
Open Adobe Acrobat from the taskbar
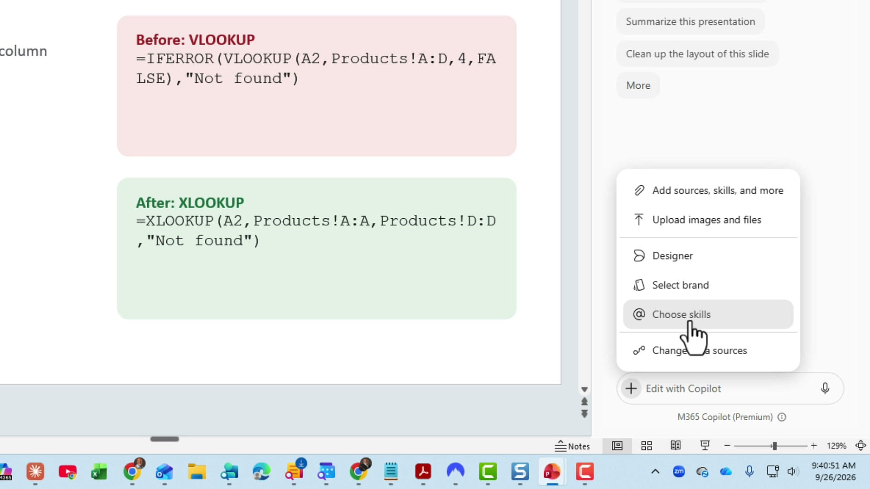click(423, 472)
